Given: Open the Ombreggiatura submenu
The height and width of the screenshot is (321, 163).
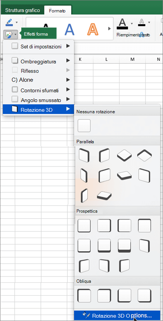Looking at the screenshot, I should click(x=39, y=61).
